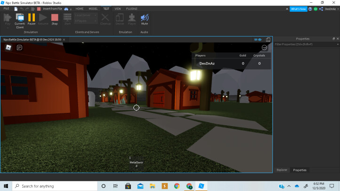Select the MetalSword hotbar slot
This screenshot has height=191, width=340.
(x=137, y=162)
